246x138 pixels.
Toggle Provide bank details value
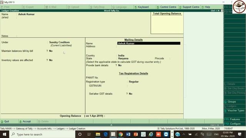point(120,66)
